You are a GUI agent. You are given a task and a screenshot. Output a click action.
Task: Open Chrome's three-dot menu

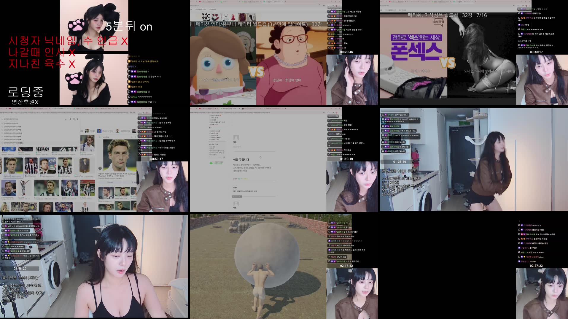click(x=147, y=113)
